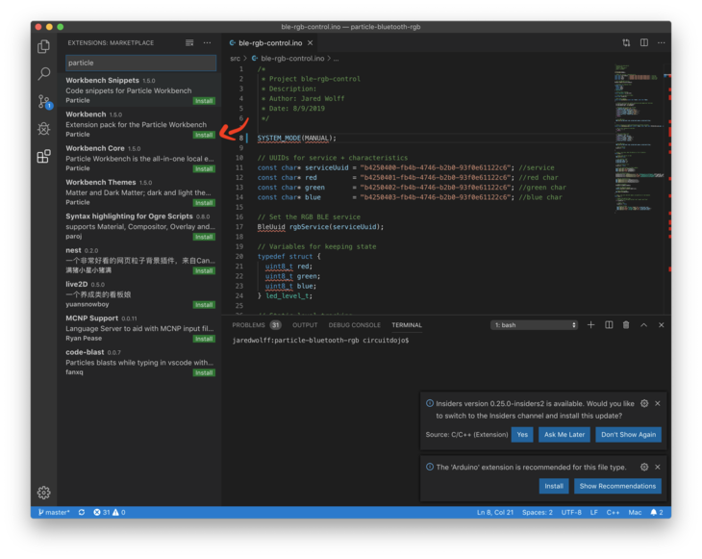Add a new terminal with plus icon

point(591,325)
